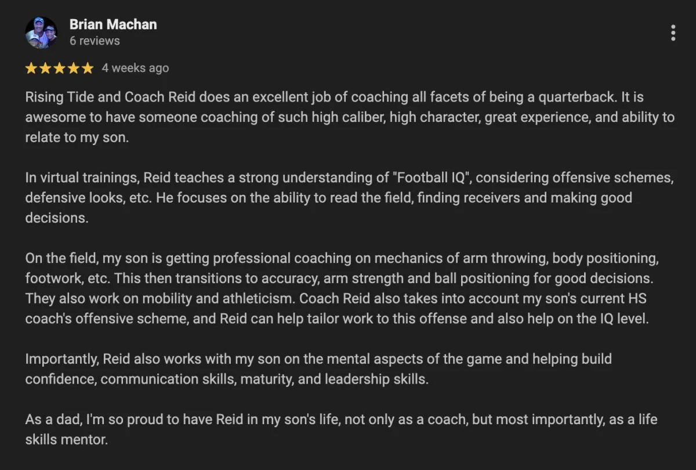Click the first gold rating star
This screenshot has width=696, height=470.
pyautogui.click(x=31, y=68)
